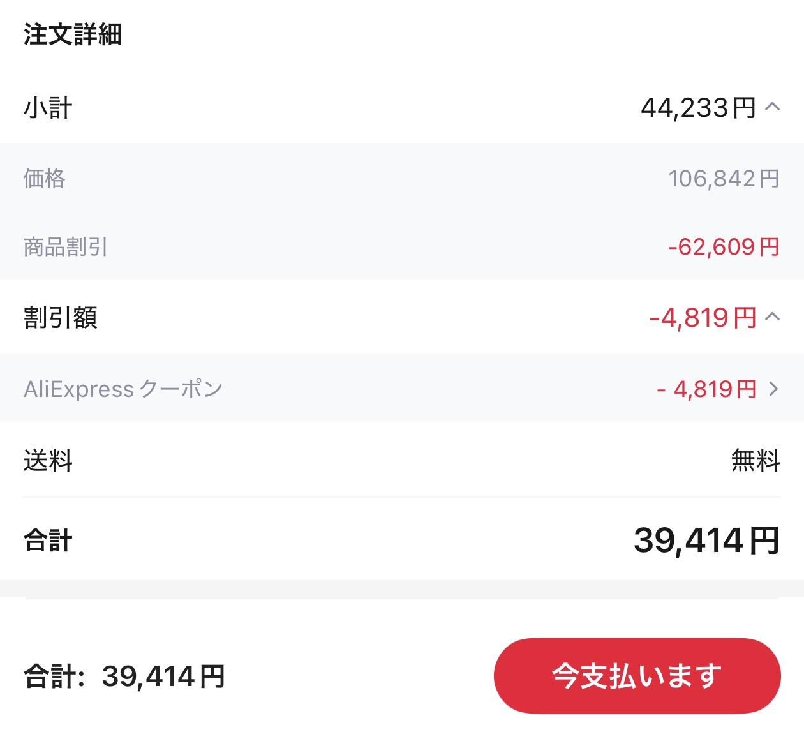Screen dimensions: 804x755
Task: Select the 商品割引 label
Action: [x=66, y=246]
